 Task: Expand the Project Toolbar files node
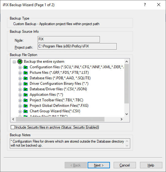click(x=20, y=100)
